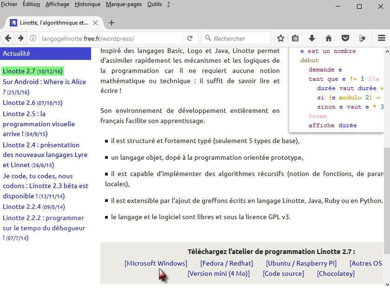This screenshot has width=390, height=293.
Task: Click the scrollbar down arrow
Action: click(x=387, y=284)
